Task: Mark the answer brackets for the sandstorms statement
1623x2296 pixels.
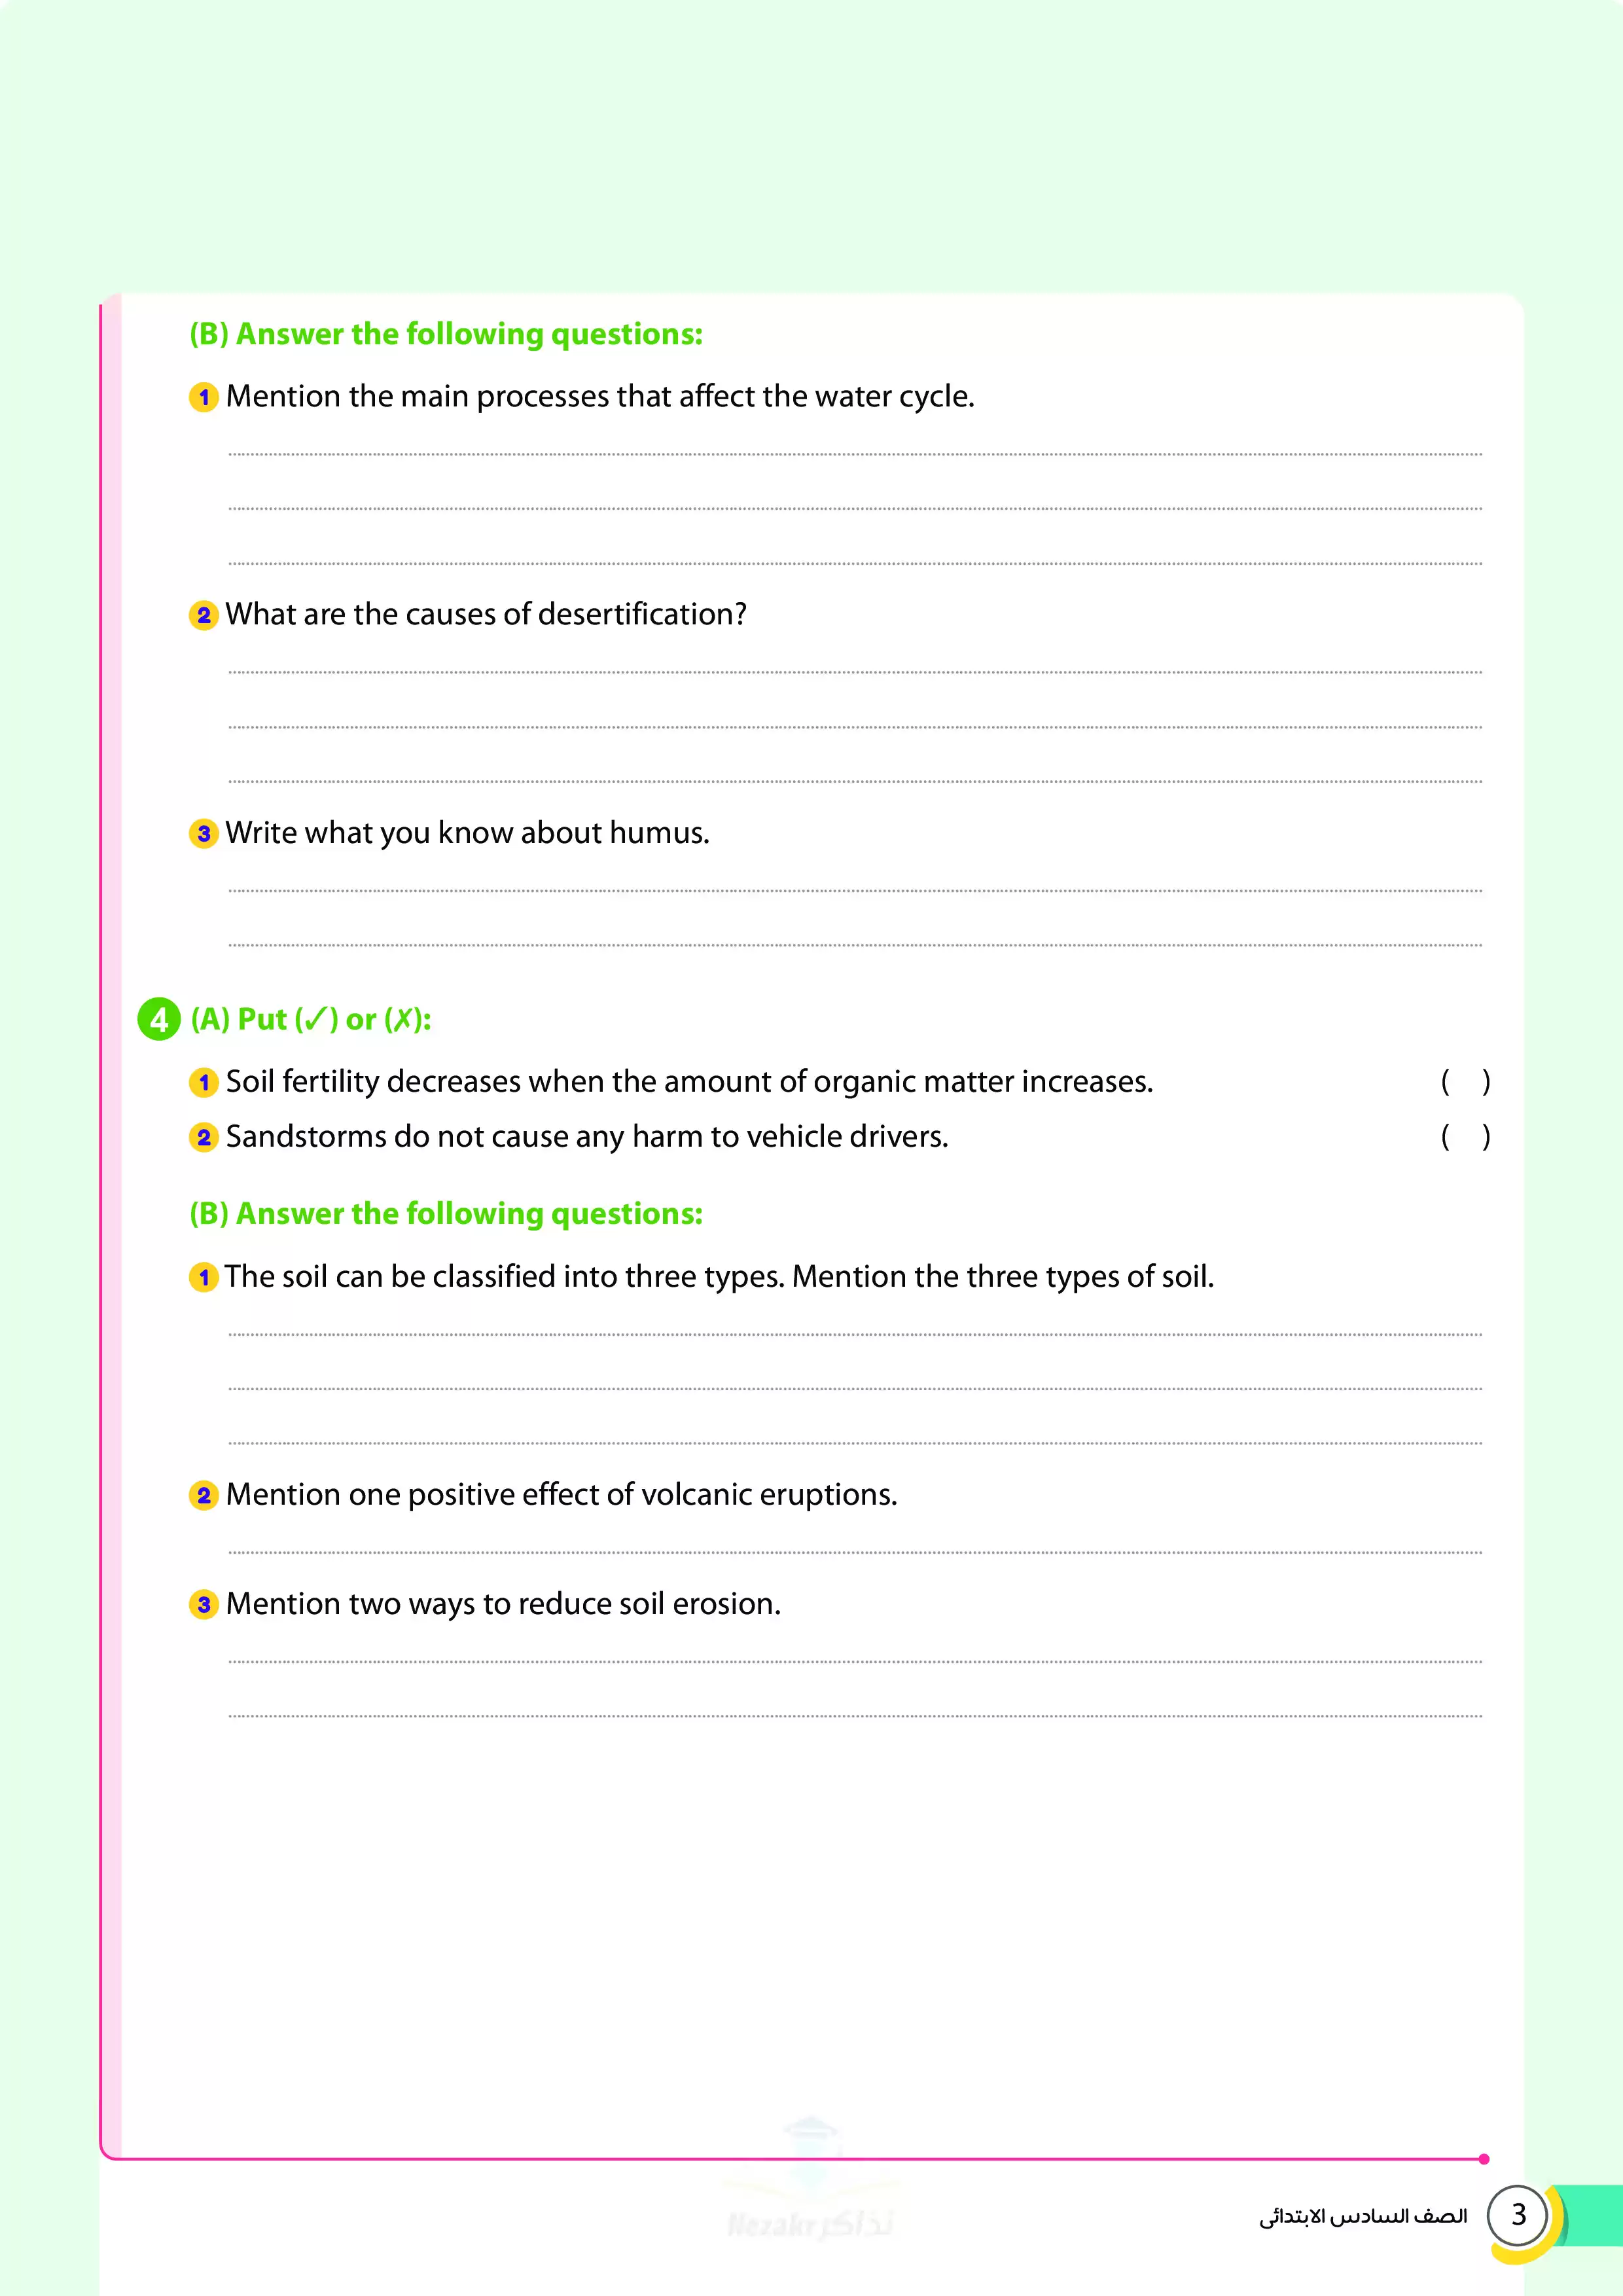Action: point(1465,1136)
